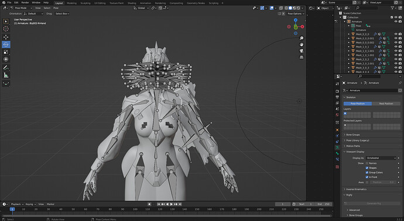The image size is (404, 221).
Task: Disable render camera icon for Mesh_2_0_2
Action: (x=400, y=59)
